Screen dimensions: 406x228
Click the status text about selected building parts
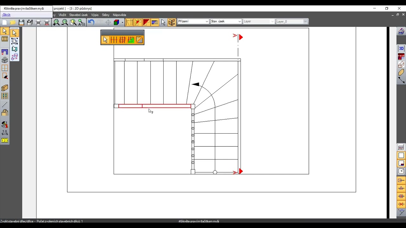[x=42, y=221]
